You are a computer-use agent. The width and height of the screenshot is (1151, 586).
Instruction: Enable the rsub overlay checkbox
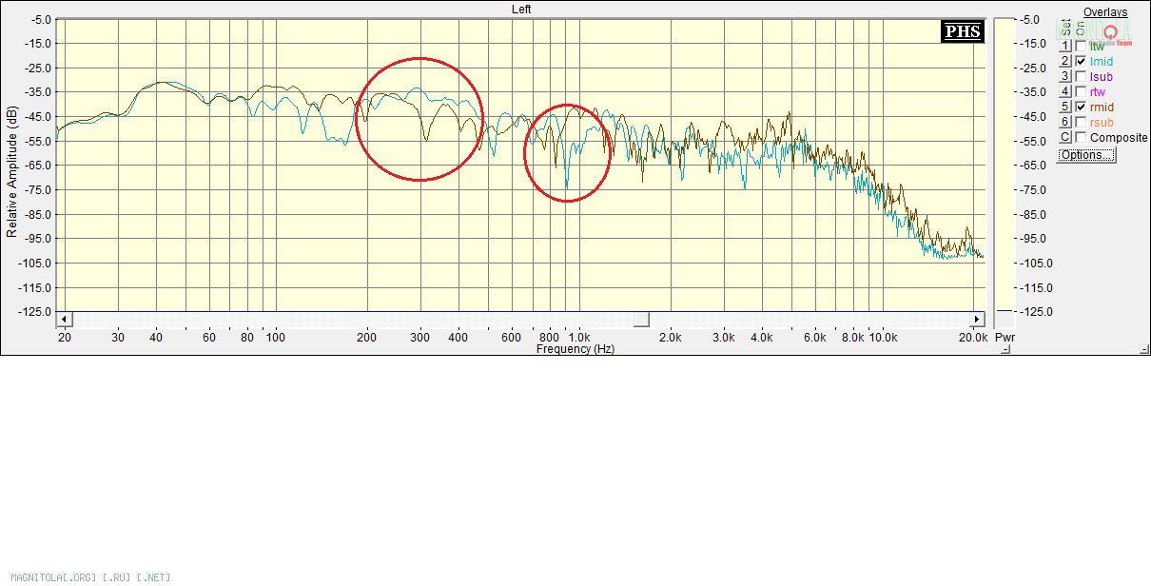pyautogui.click(x=1081, y=122)
